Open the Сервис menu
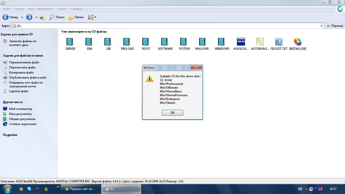Viewport: 345px width, 194px height. [x=62, y=9]
